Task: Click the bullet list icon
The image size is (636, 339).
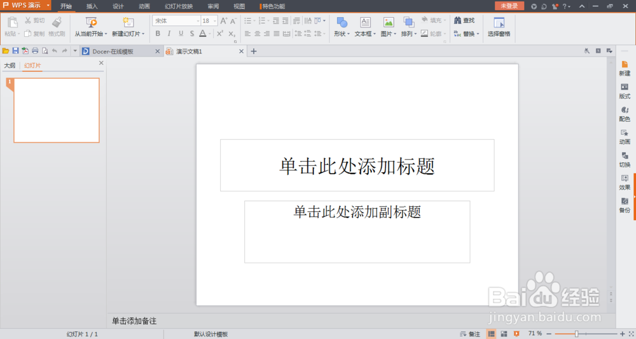Action: [248, 20]
